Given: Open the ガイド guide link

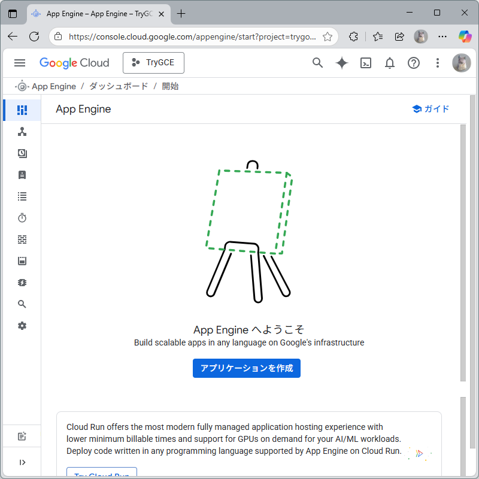Looking at the screenshot, I should tap(431, 109).
